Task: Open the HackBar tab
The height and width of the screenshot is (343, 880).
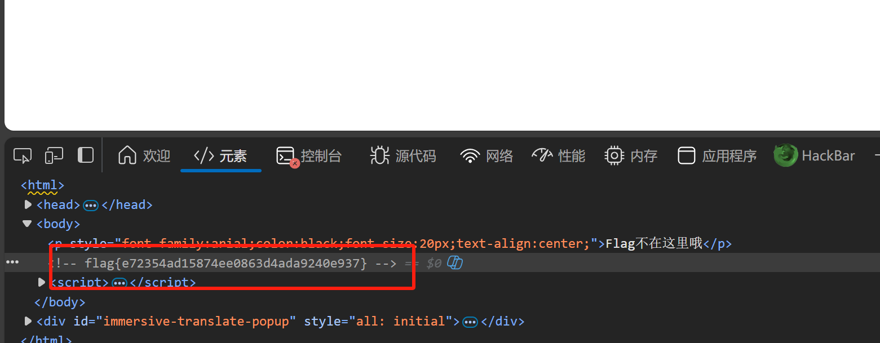Action: point(815,155)
